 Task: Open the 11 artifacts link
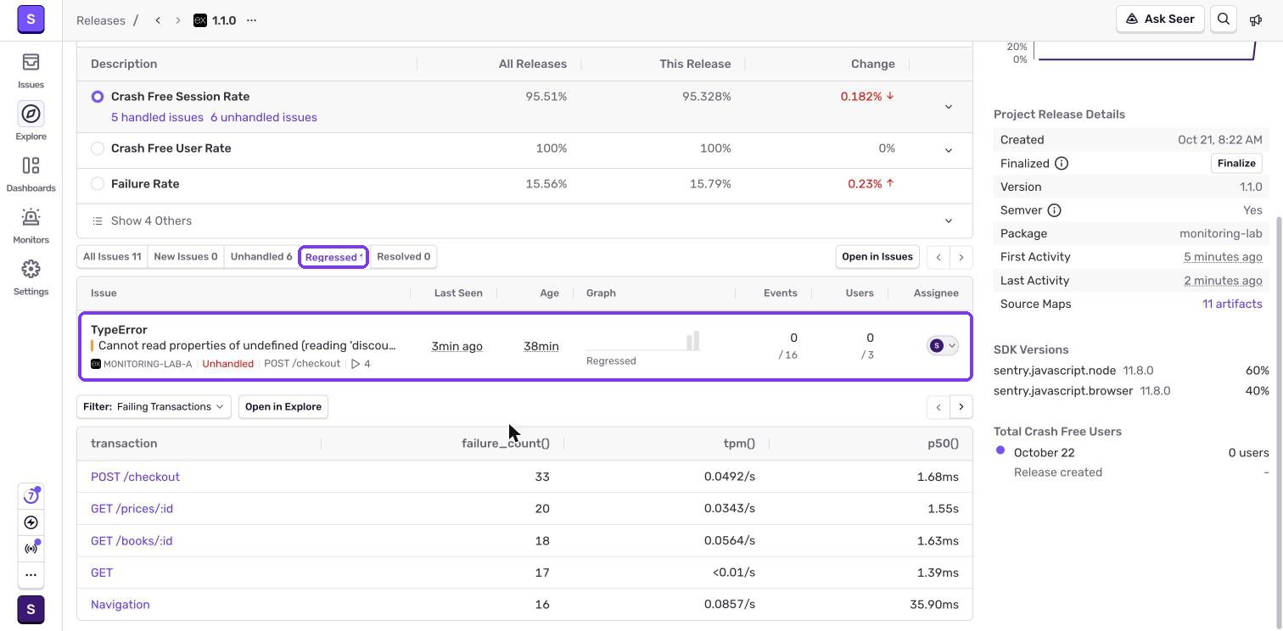(x=1232, y=304)
